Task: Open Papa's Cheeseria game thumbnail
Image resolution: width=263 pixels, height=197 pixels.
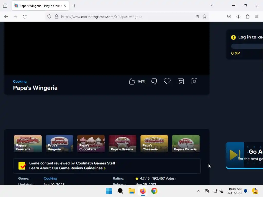Action: click(x=154, y=144)
